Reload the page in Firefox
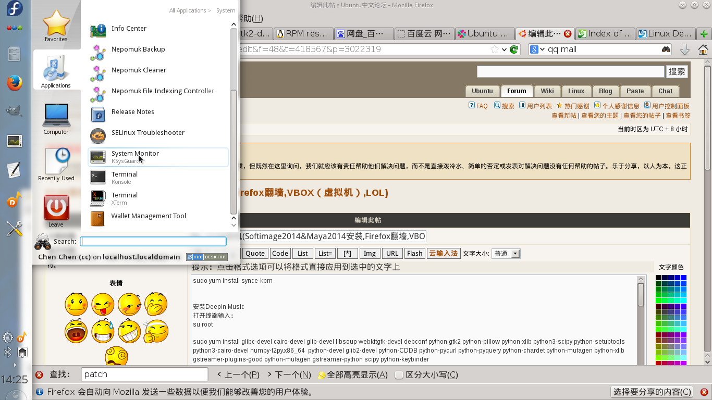712x400 pixels. tap(514, 49)
